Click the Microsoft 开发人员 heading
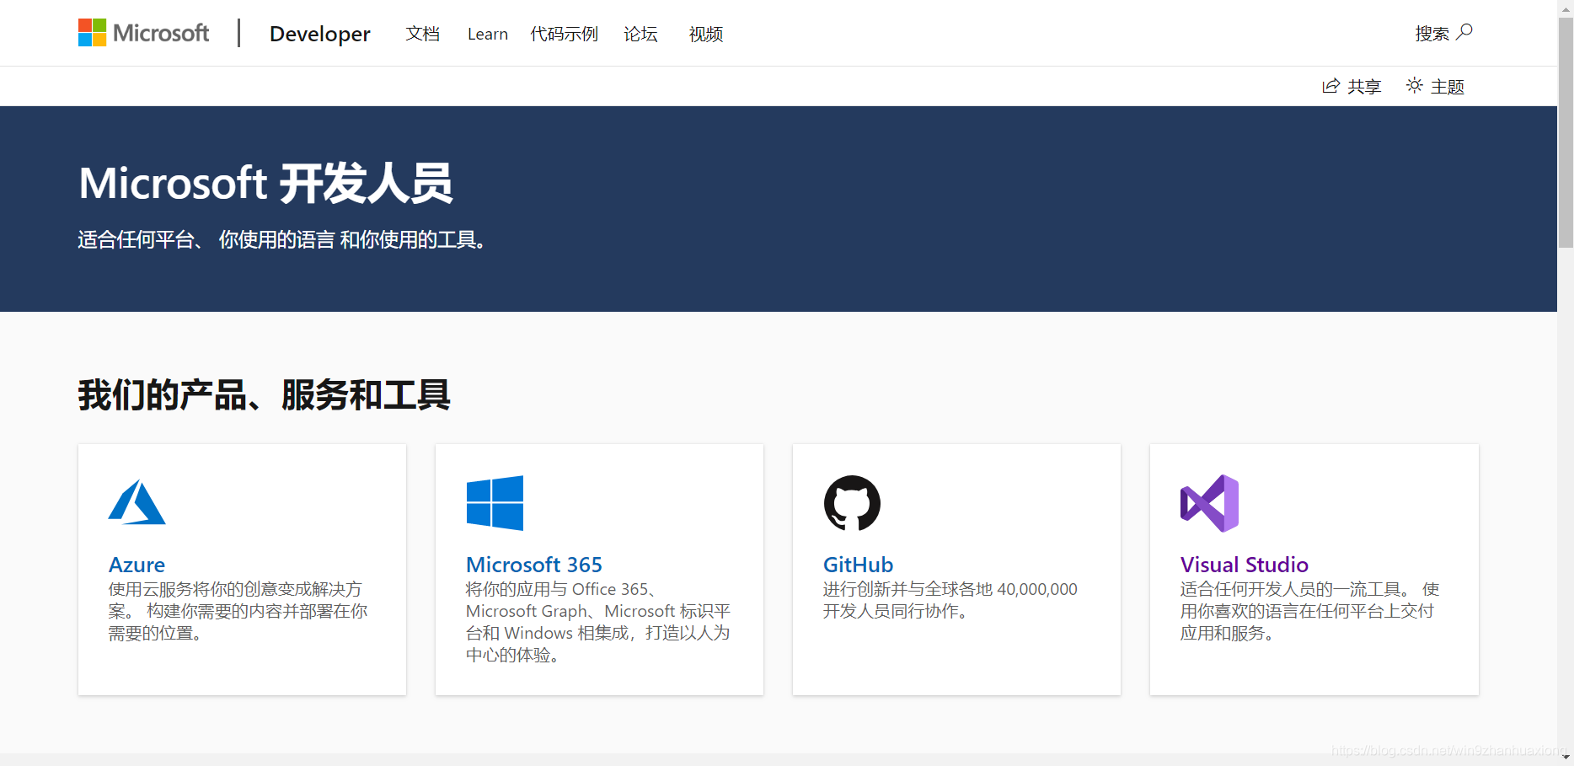Screen dimensions: 1574x766 [265, 184]
